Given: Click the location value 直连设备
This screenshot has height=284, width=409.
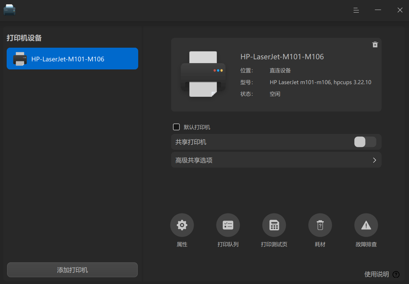Looking at the screenshot, I should tap(280, 70).
